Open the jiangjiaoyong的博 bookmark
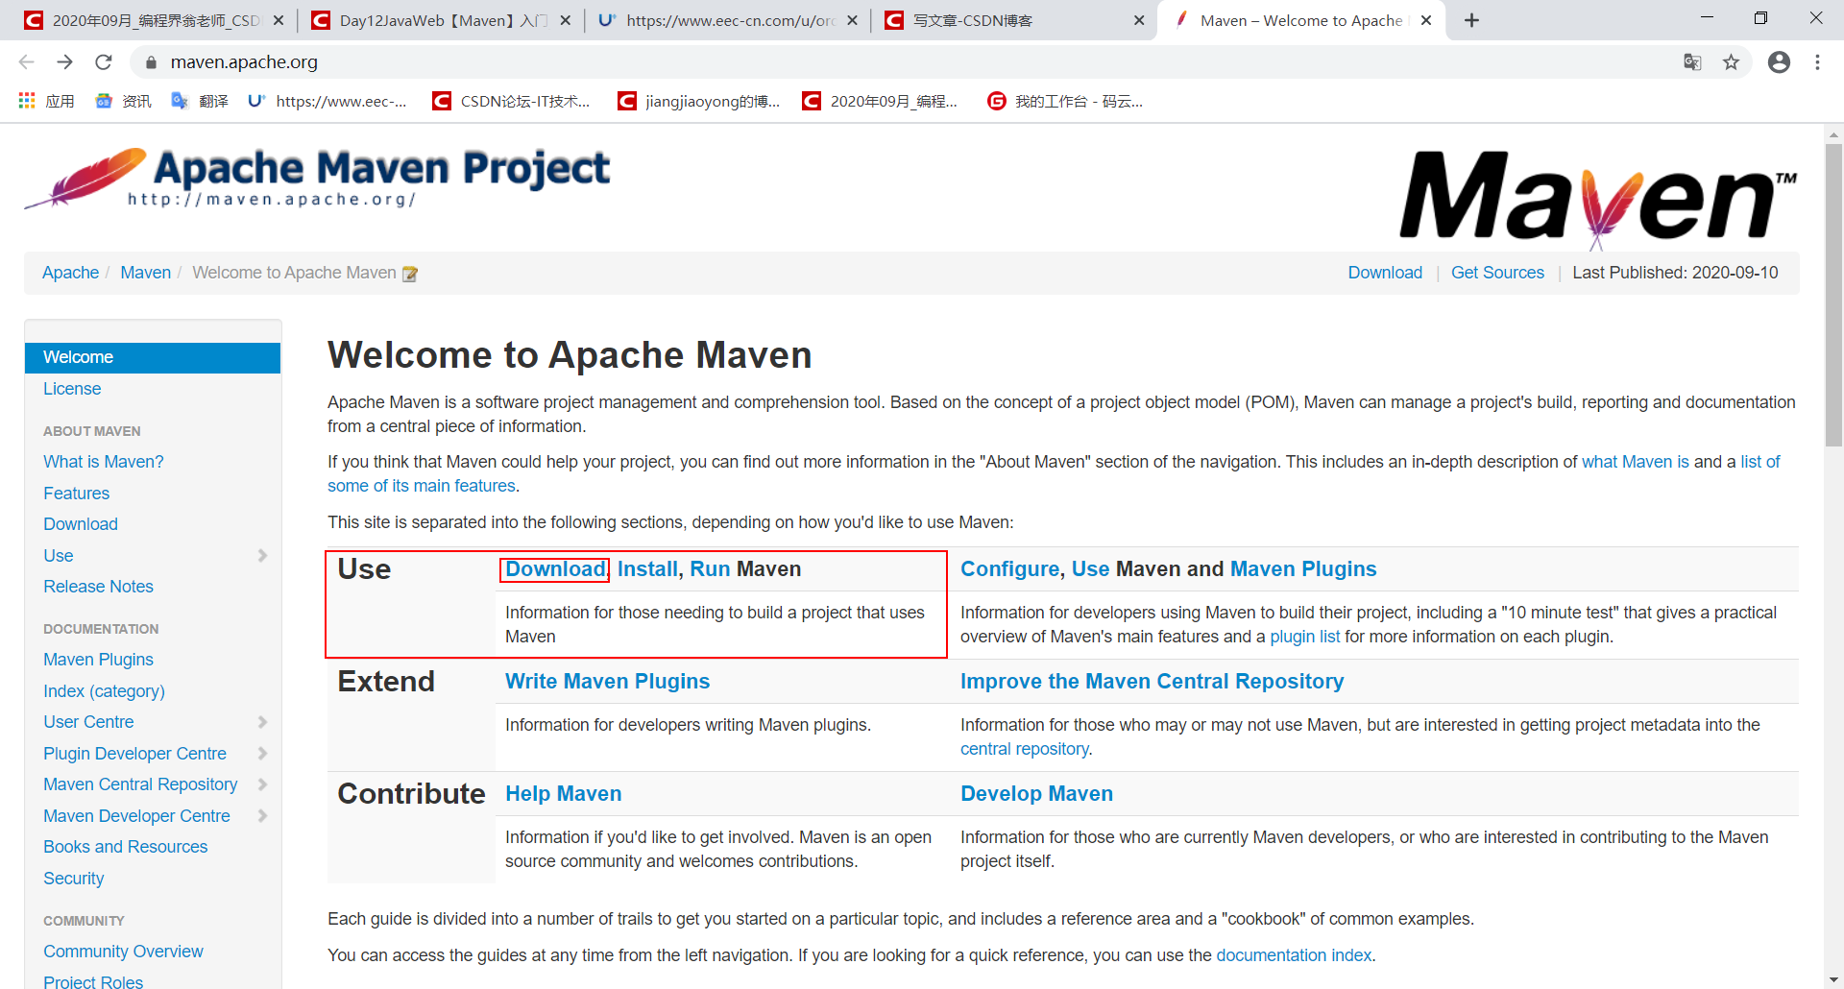Screen dimensions: 1844x989 (698, 101)
